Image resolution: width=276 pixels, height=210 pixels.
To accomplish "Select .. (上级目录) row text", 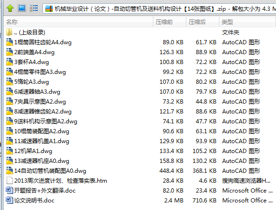I will pos(30,32).
